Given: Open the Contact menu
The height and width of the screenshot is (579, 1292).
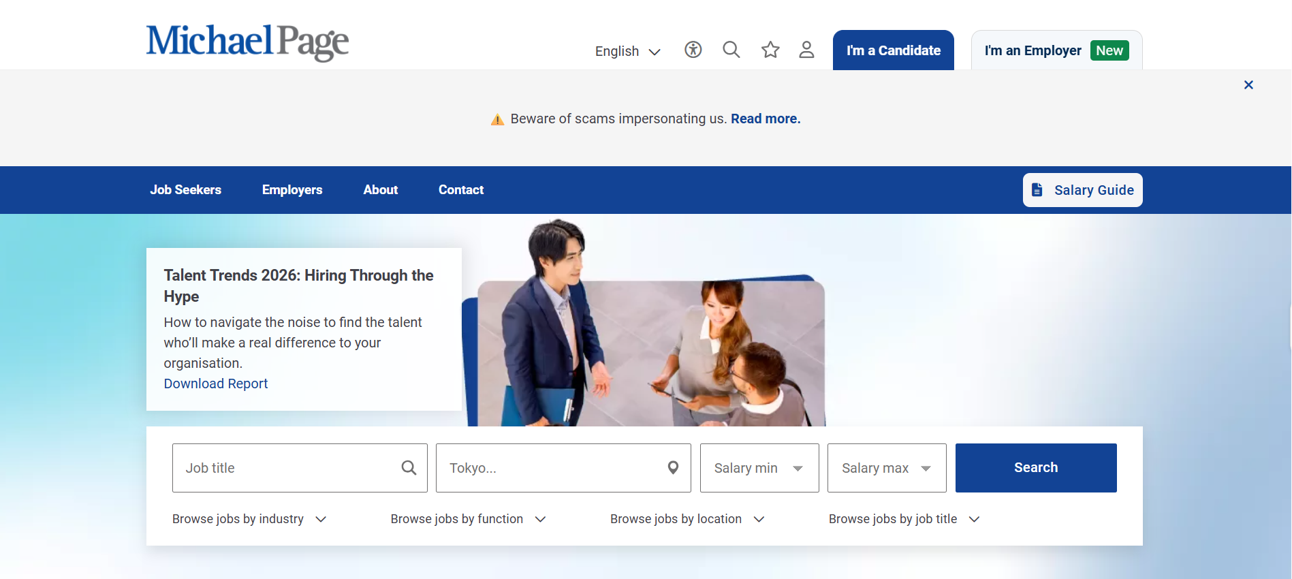Looking at the screenshot, I should pos(461,190).
